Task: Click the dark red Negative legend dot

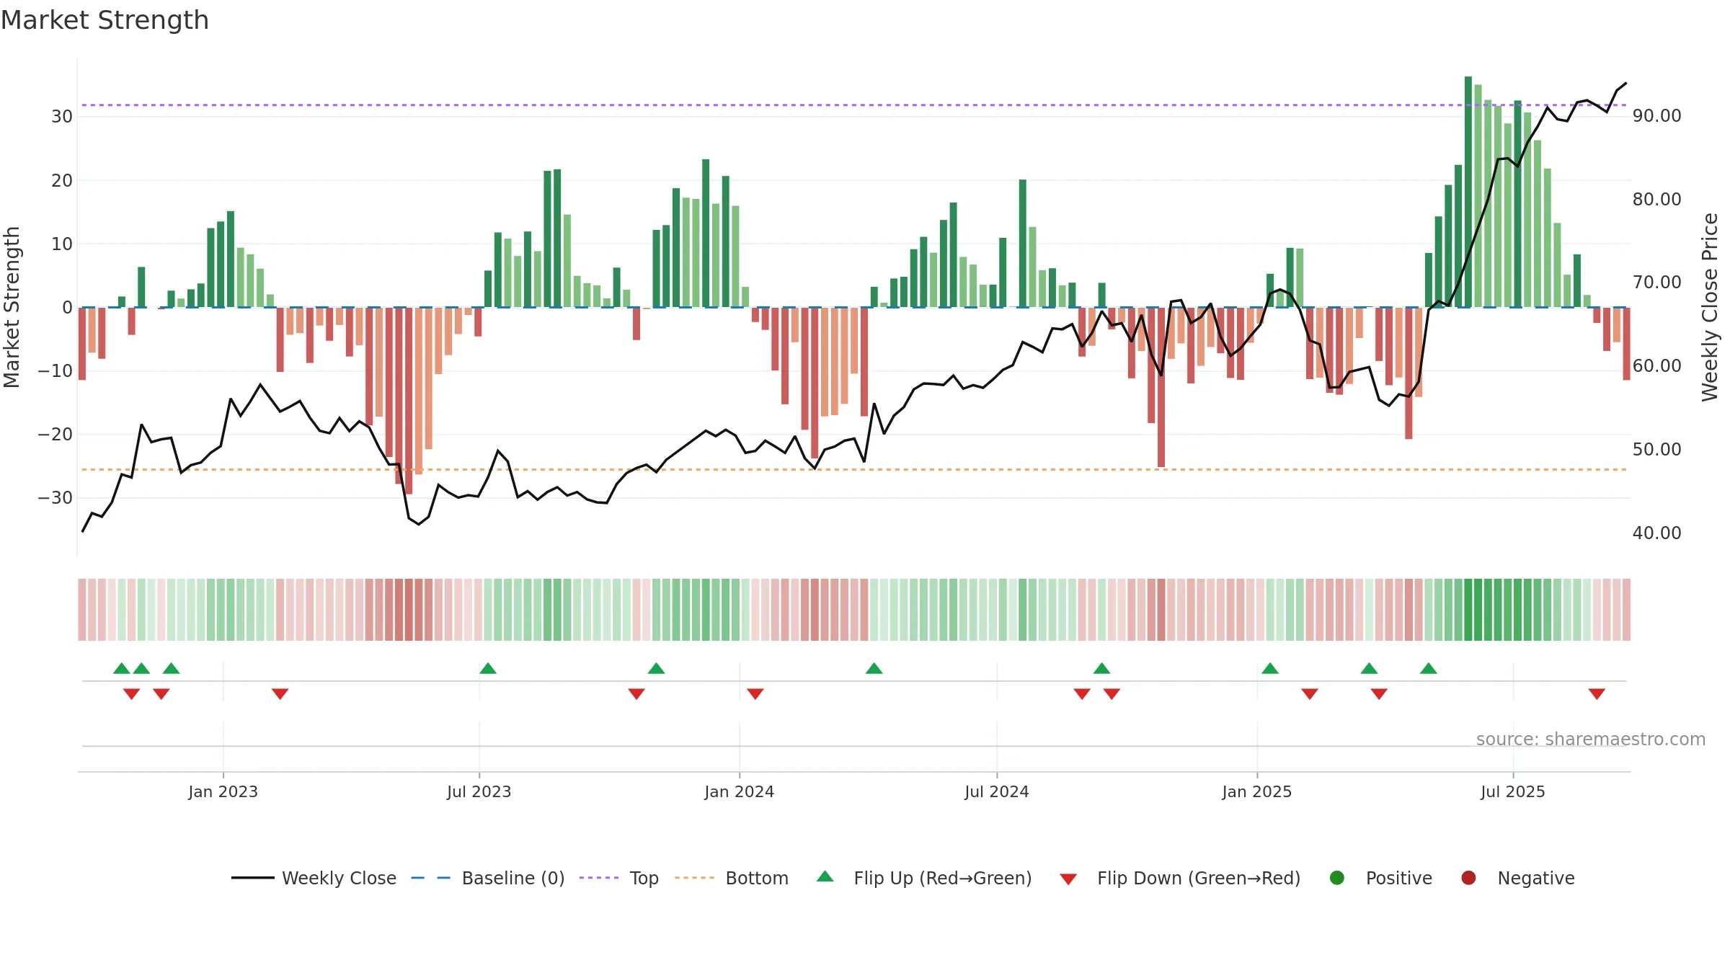Action: pyautogui.click(x=1468, y=878)
